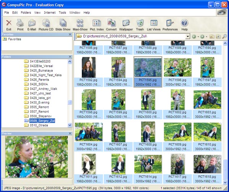Open Preferences from the toolbar
This screenshot has height=192, width=229.
click(x=170, y=25)
